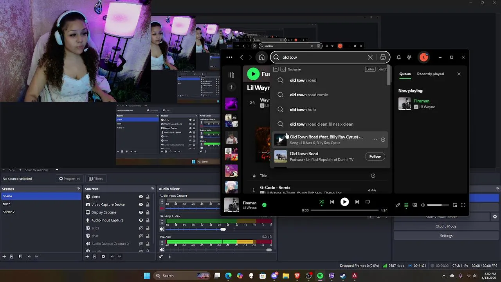Adjust the Spotify volume slider
Viewport: 501px width, 282px height.
click(438, 205)
